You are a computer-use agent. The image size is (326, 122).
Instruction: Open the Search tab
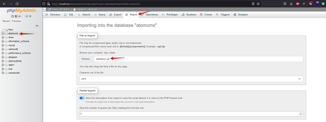point(84,15)
